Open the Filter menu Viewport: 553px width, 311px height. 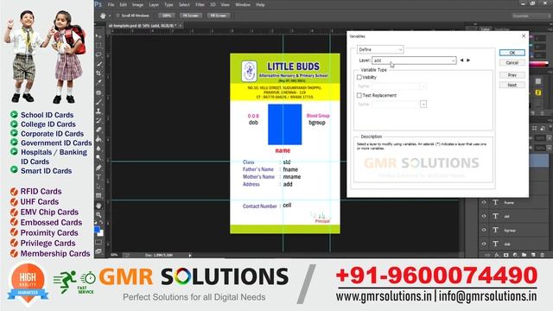[200, 4]
